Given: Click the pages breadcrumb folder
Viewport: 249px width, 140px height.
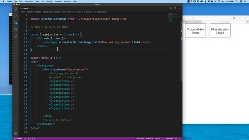Looking at the screenshot, I should coord(79,12).
